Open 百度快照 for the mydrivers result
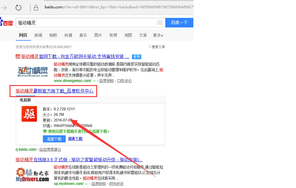The height and width of the screenshot is (188, 296). coord(99,184)
